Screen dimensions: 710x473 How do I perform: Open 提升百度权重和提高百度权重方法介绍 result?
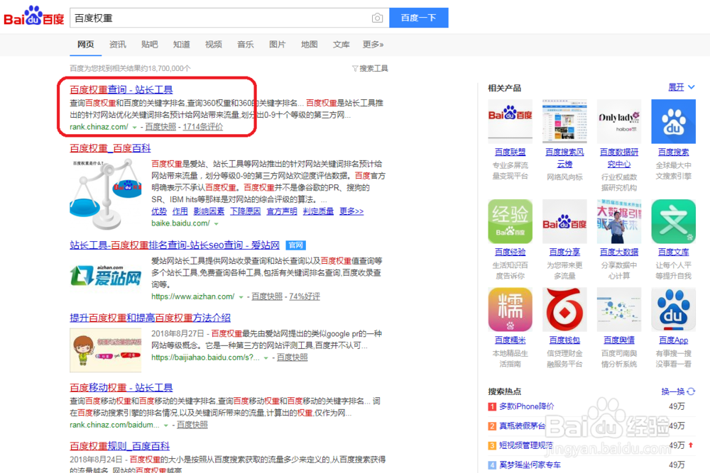[x=151, y=318]
